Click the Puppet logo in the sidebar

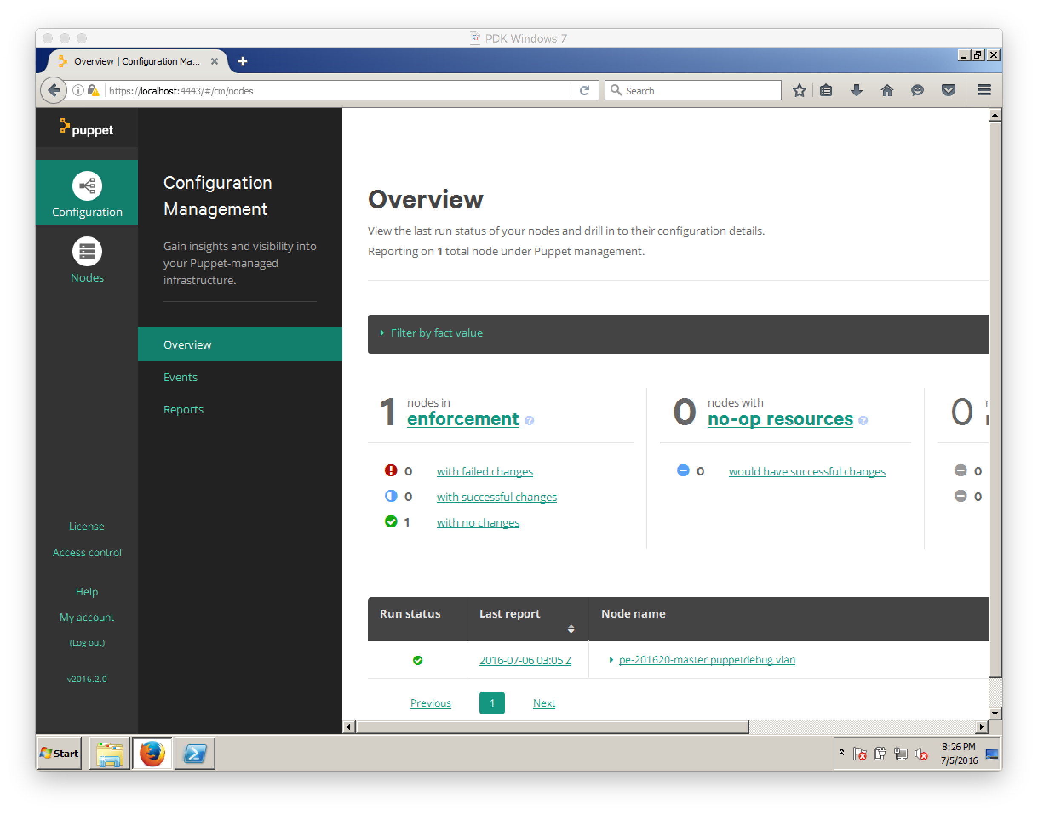tap(86, 128)
